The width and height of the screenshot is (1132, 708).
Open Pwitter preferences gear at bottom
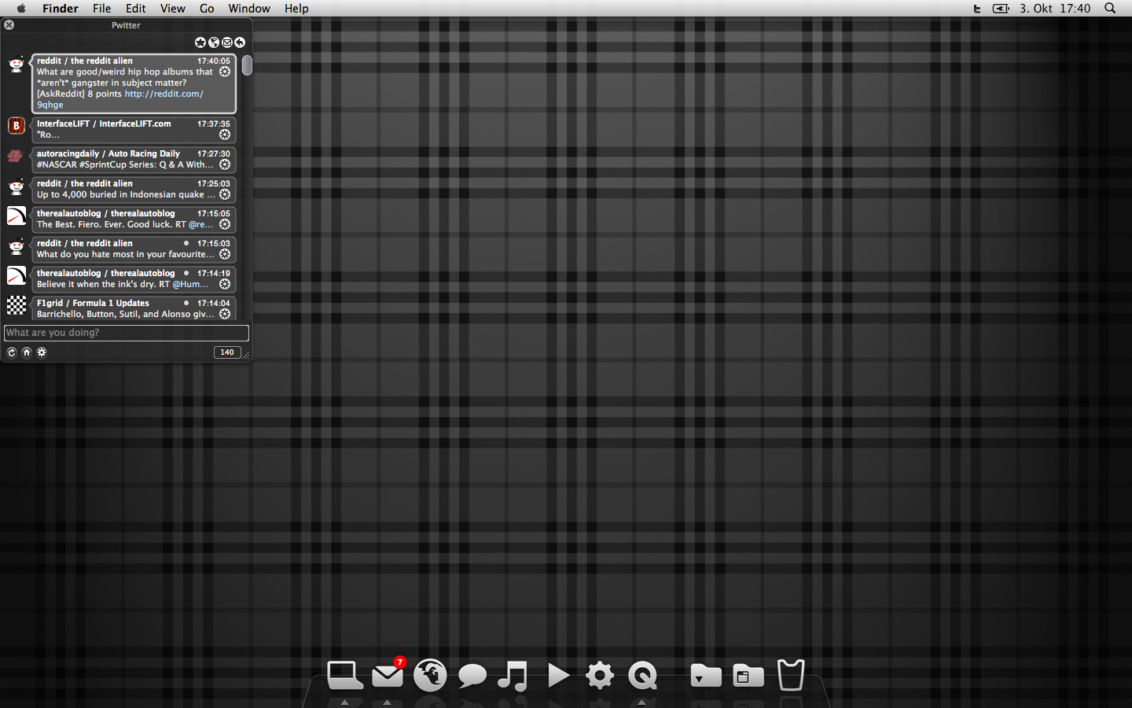[42, 352]
